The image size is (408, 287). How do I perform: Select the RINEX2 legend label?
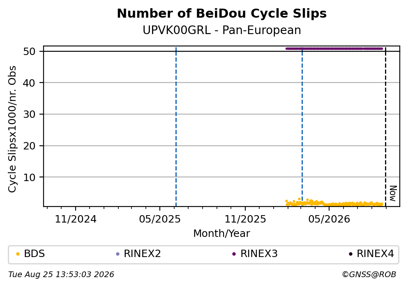click(142, 254)
